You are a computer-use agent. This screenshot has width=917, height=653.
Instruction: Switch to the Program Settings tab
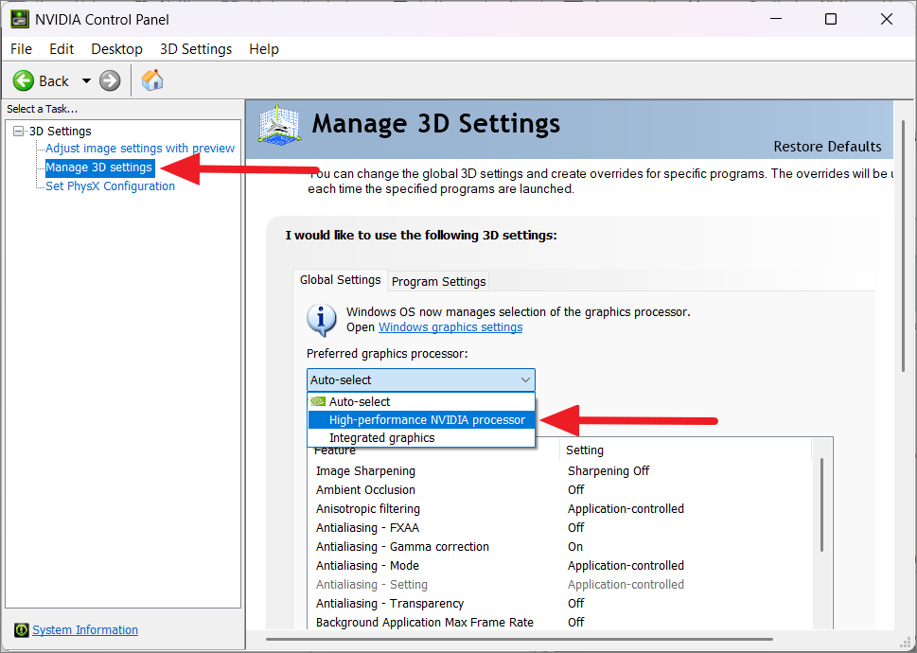click(437, 281)
